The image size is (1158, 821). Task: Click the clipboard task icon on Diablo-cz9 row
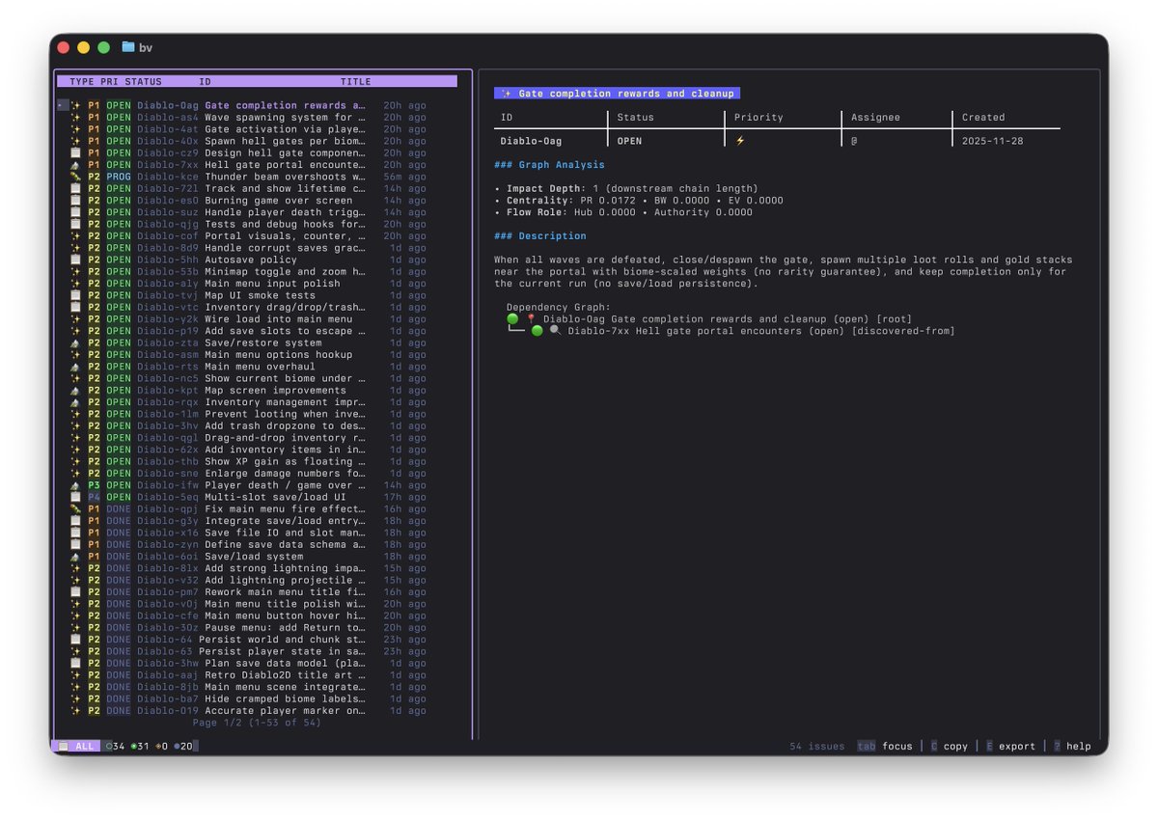point(75,153)
